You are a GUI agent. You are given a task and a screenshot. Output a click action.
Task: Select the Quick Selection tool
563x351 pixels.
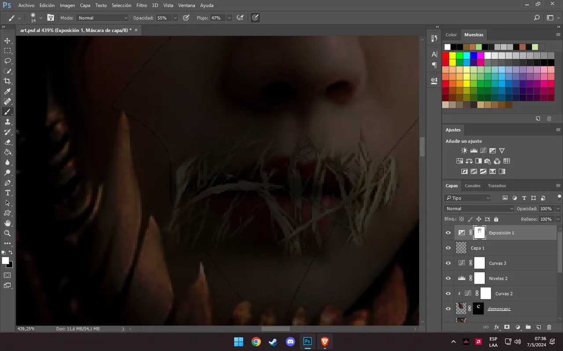(x=7, y=71)
